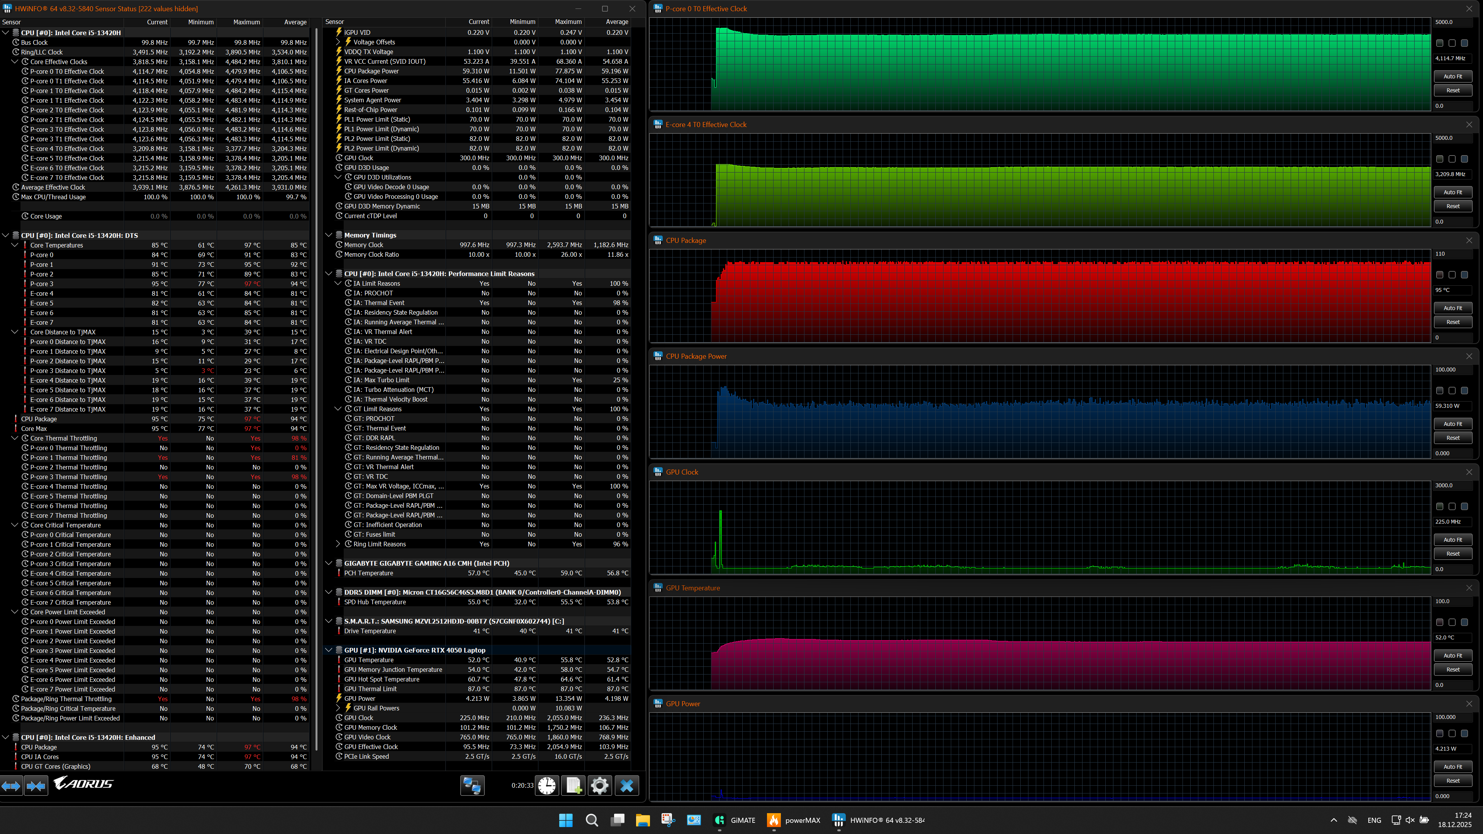Click the expand columns double-arrow icon
The image size is (1483, 834).
[11, 786]
